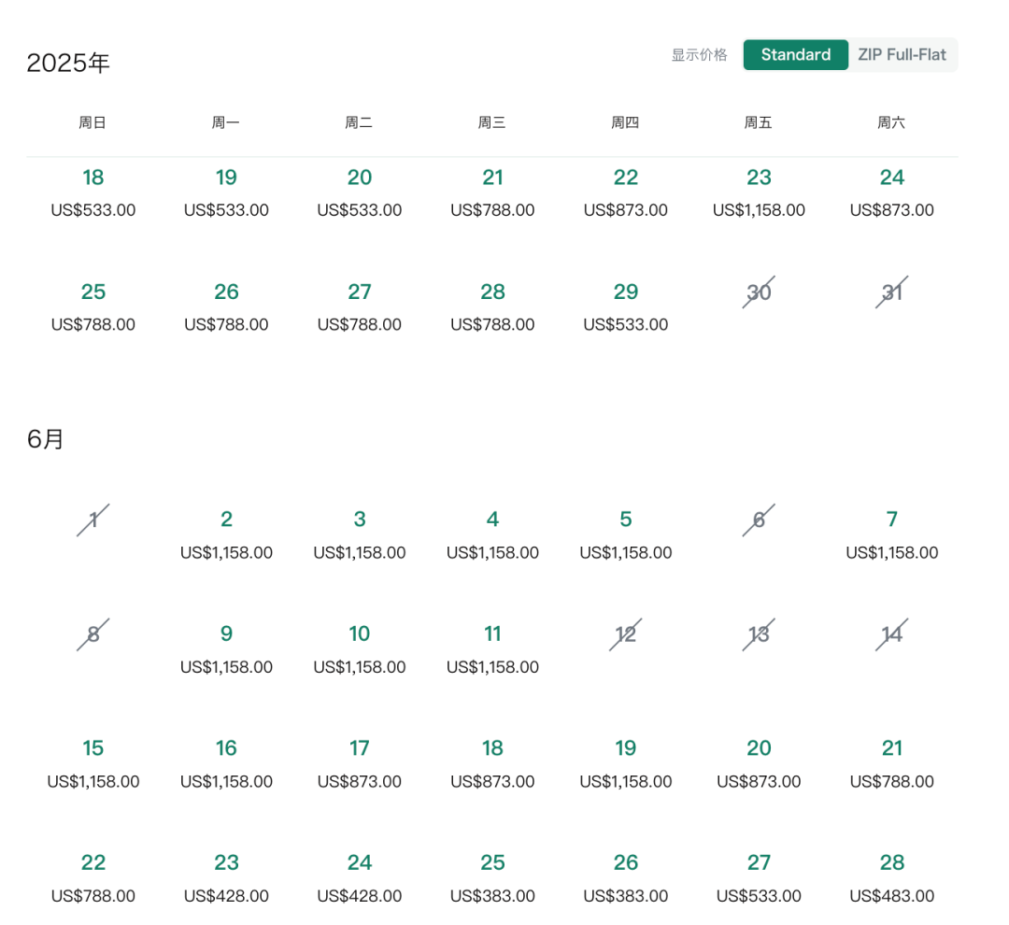
Task: Select June 17 date cell
Action: point(360,764)
